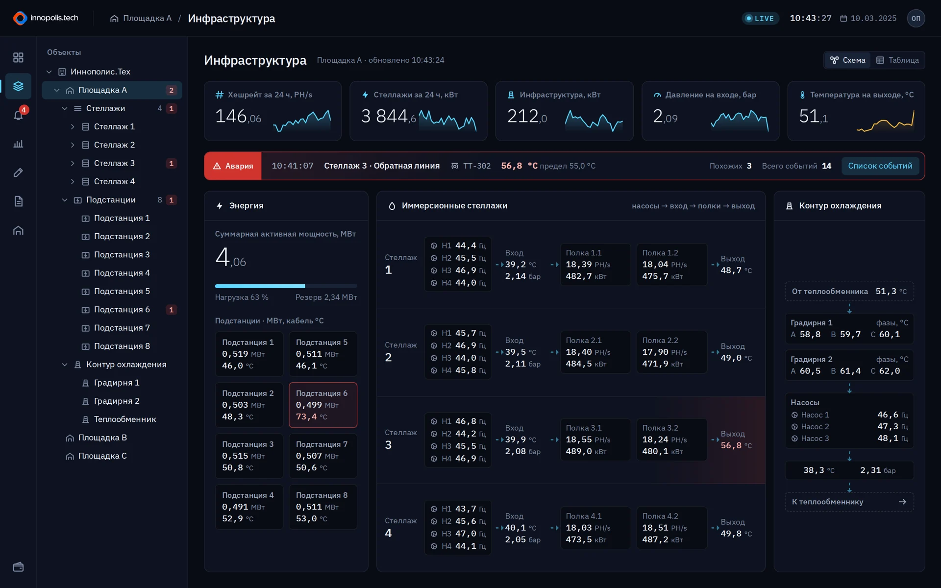Click the user avatar 'ОП'

pyautogui.click(x=916, y=18)
